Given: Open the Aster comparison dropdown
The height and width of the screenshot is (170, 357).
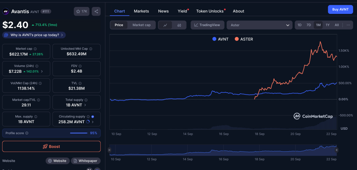Looking at the screenshot, I should click(259, 25).
